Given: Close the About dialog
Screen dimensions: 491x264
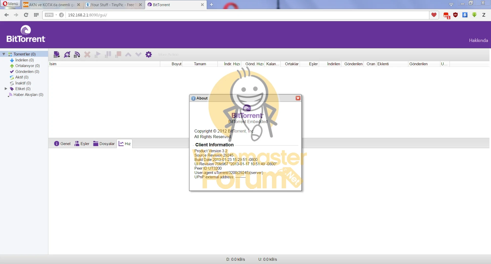Looking at the screenshot, I should pos(298,98).
